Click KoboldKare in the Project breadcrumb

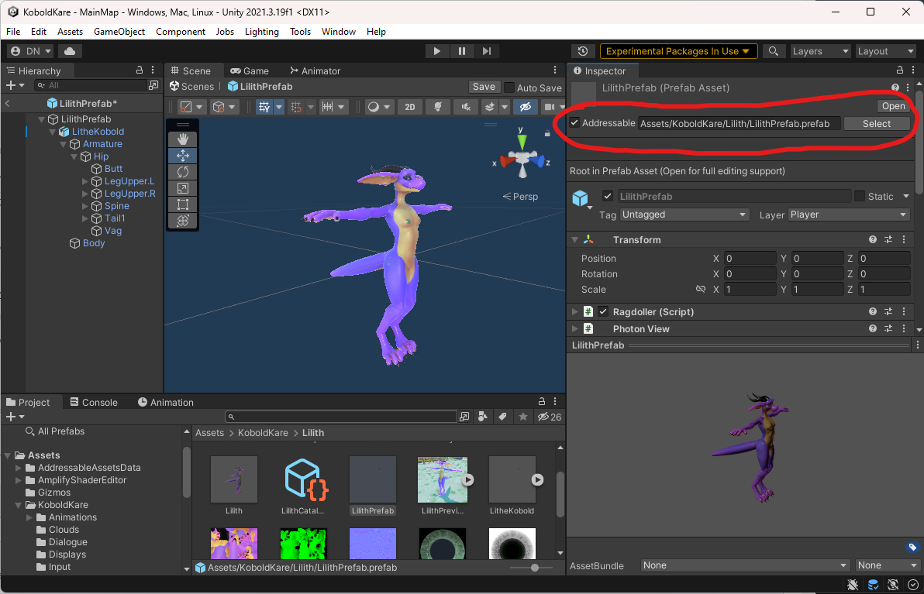click(x=263, y=433)
